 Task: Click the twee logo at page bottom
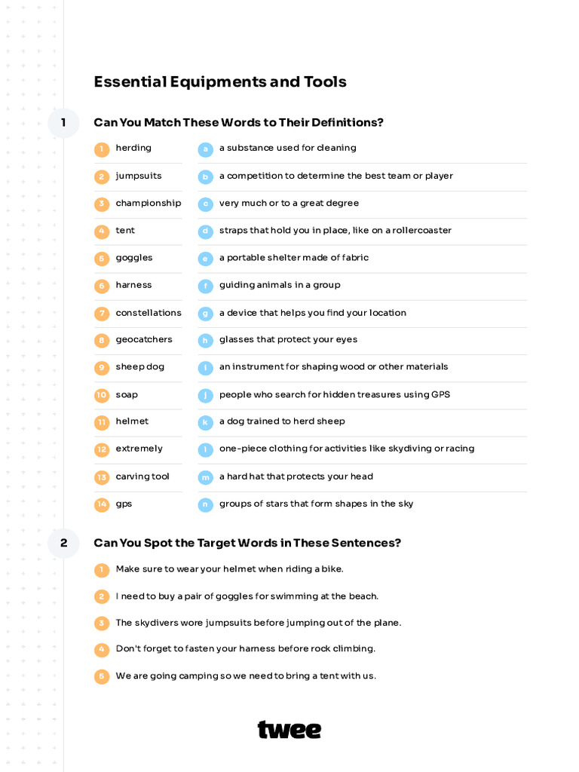pyautogui.click(x=289, y=730)
